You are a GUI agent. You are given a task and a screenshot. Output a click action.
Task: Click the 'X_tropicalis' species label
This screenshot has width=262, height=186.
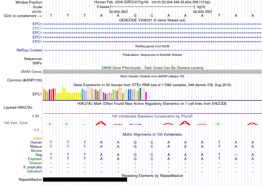tap(33, 167)
